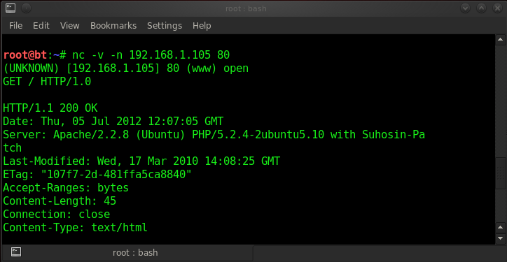Open the Edit menu
Image resolution: width=507 pixels, height=262 pixels.
pyautogui.click(x=41, y=25)
